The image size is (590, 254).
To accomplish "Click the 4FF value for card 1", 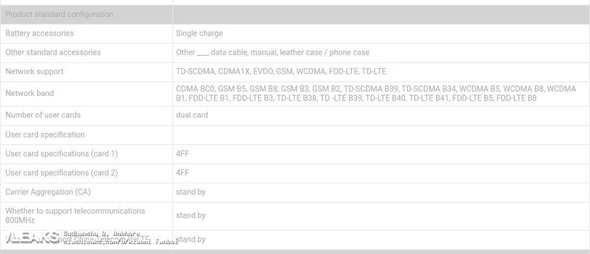I will coord(183,153).
